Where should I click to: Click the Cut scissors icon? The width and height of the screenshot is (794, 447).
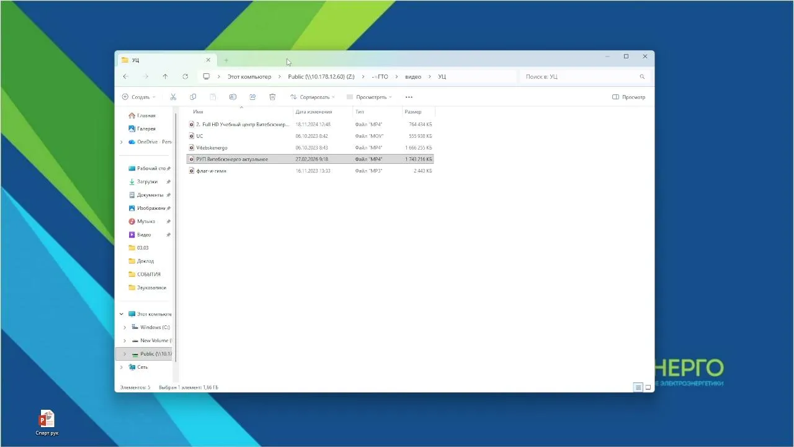coord(173,97)
